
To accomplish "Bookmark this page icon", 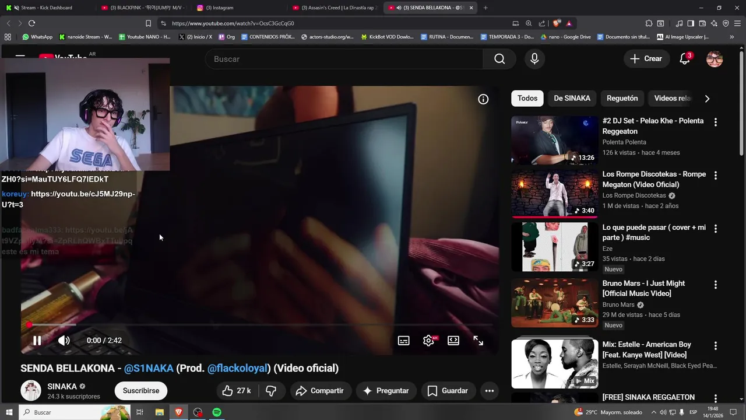I will 148,23.
